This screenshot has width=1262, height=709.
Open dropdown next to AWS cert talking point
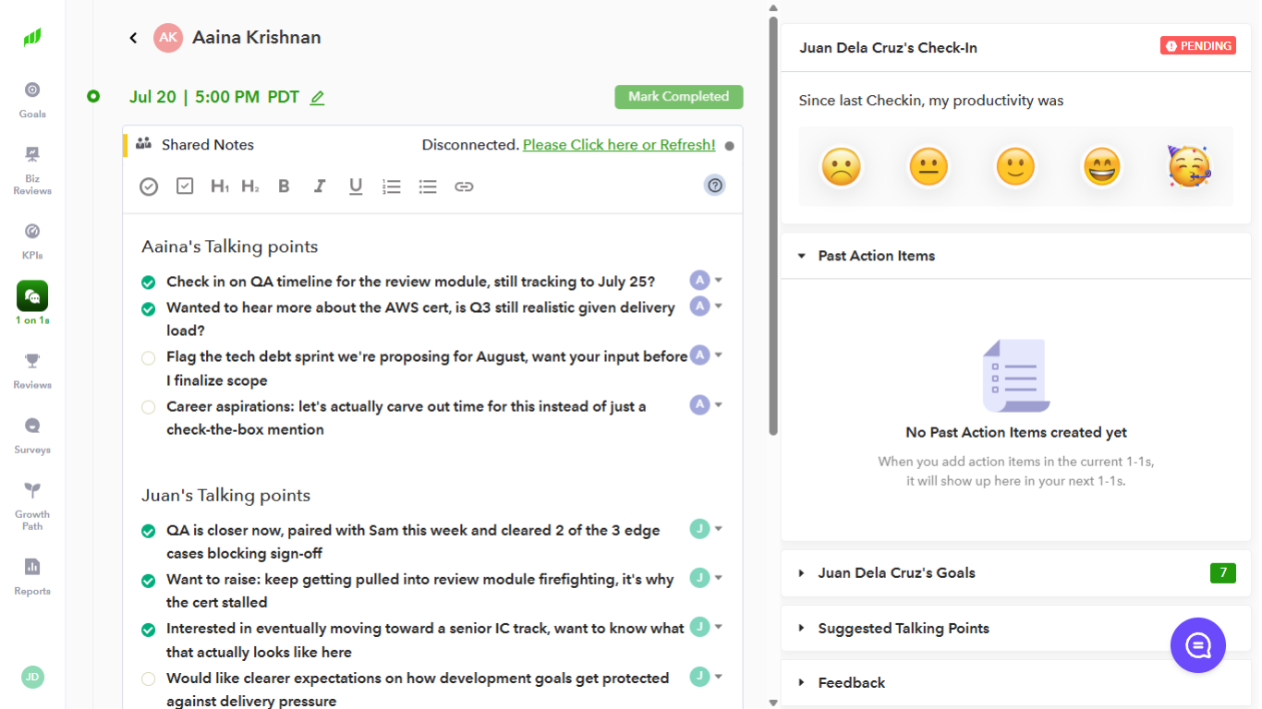point(719,306)
